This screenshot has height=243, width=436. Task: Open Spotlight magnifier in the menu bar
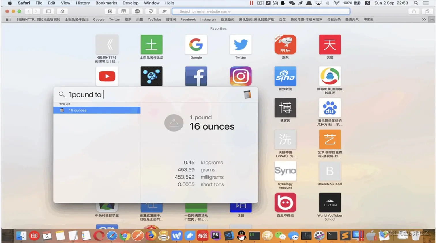click(416, 3)
